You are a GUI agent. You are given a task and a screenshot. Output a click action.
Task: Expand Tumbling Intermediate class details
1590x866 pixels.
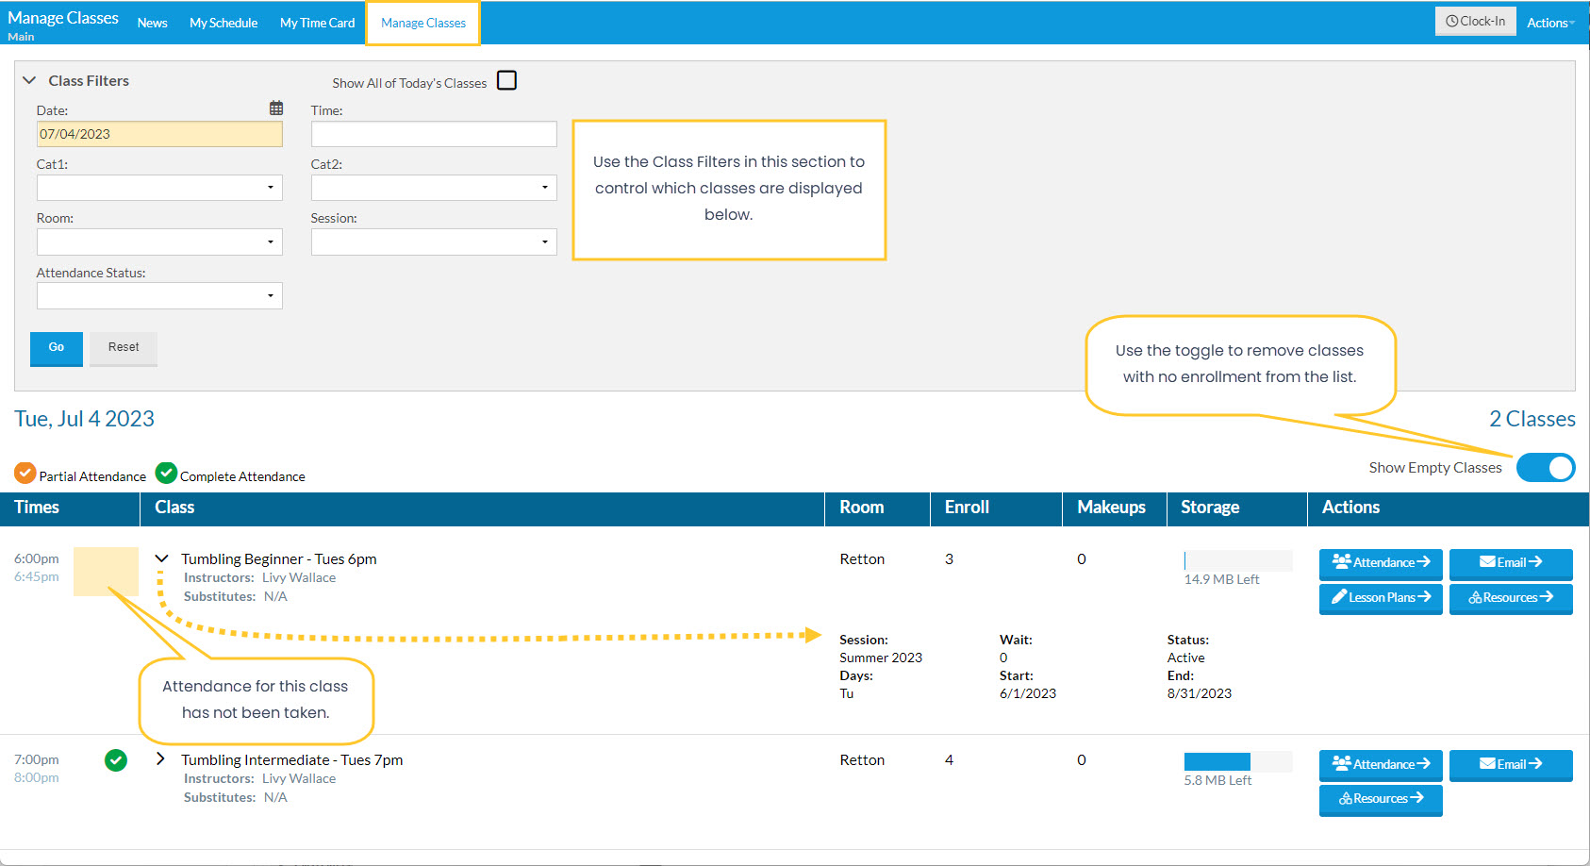(x=161, y=759)
